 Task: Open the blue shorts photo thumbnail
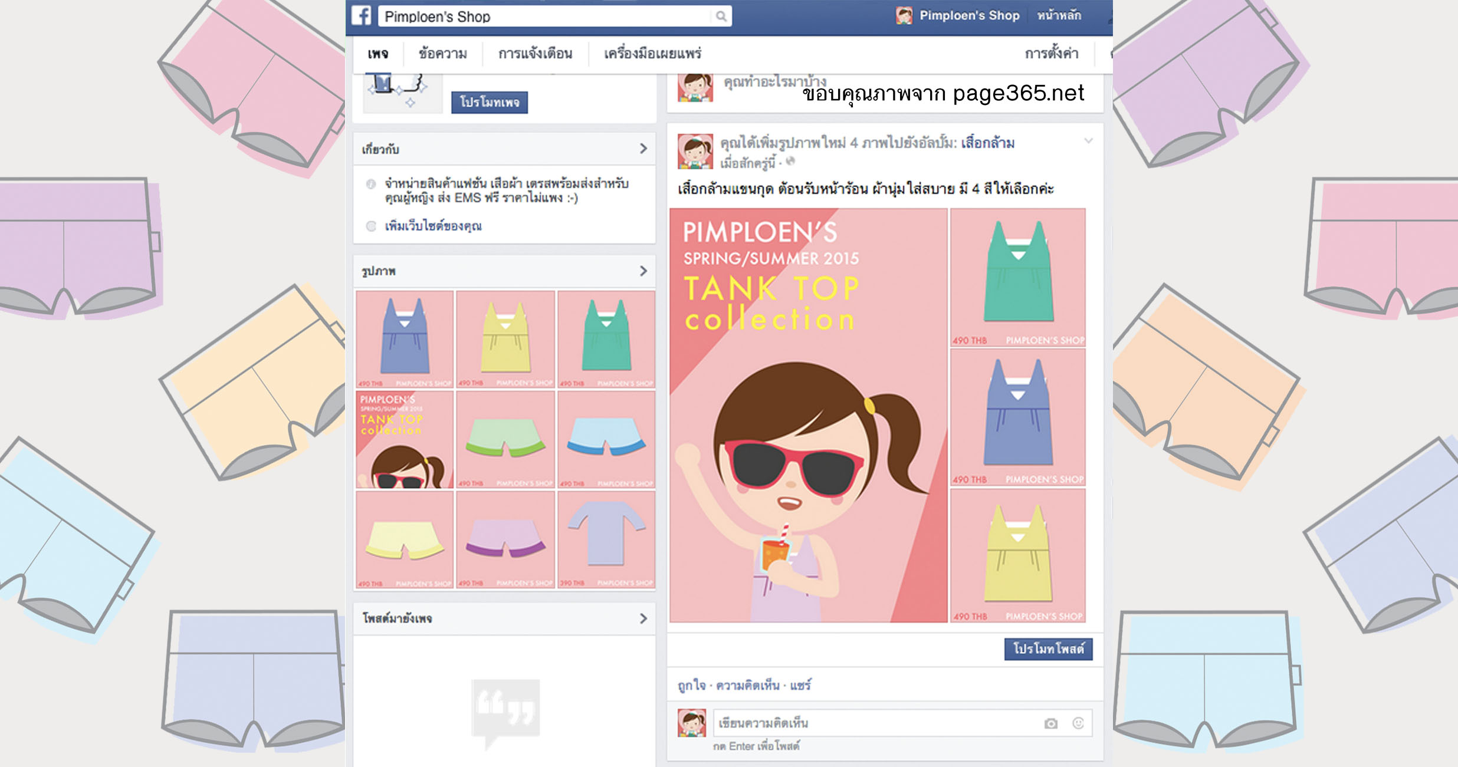606,440
